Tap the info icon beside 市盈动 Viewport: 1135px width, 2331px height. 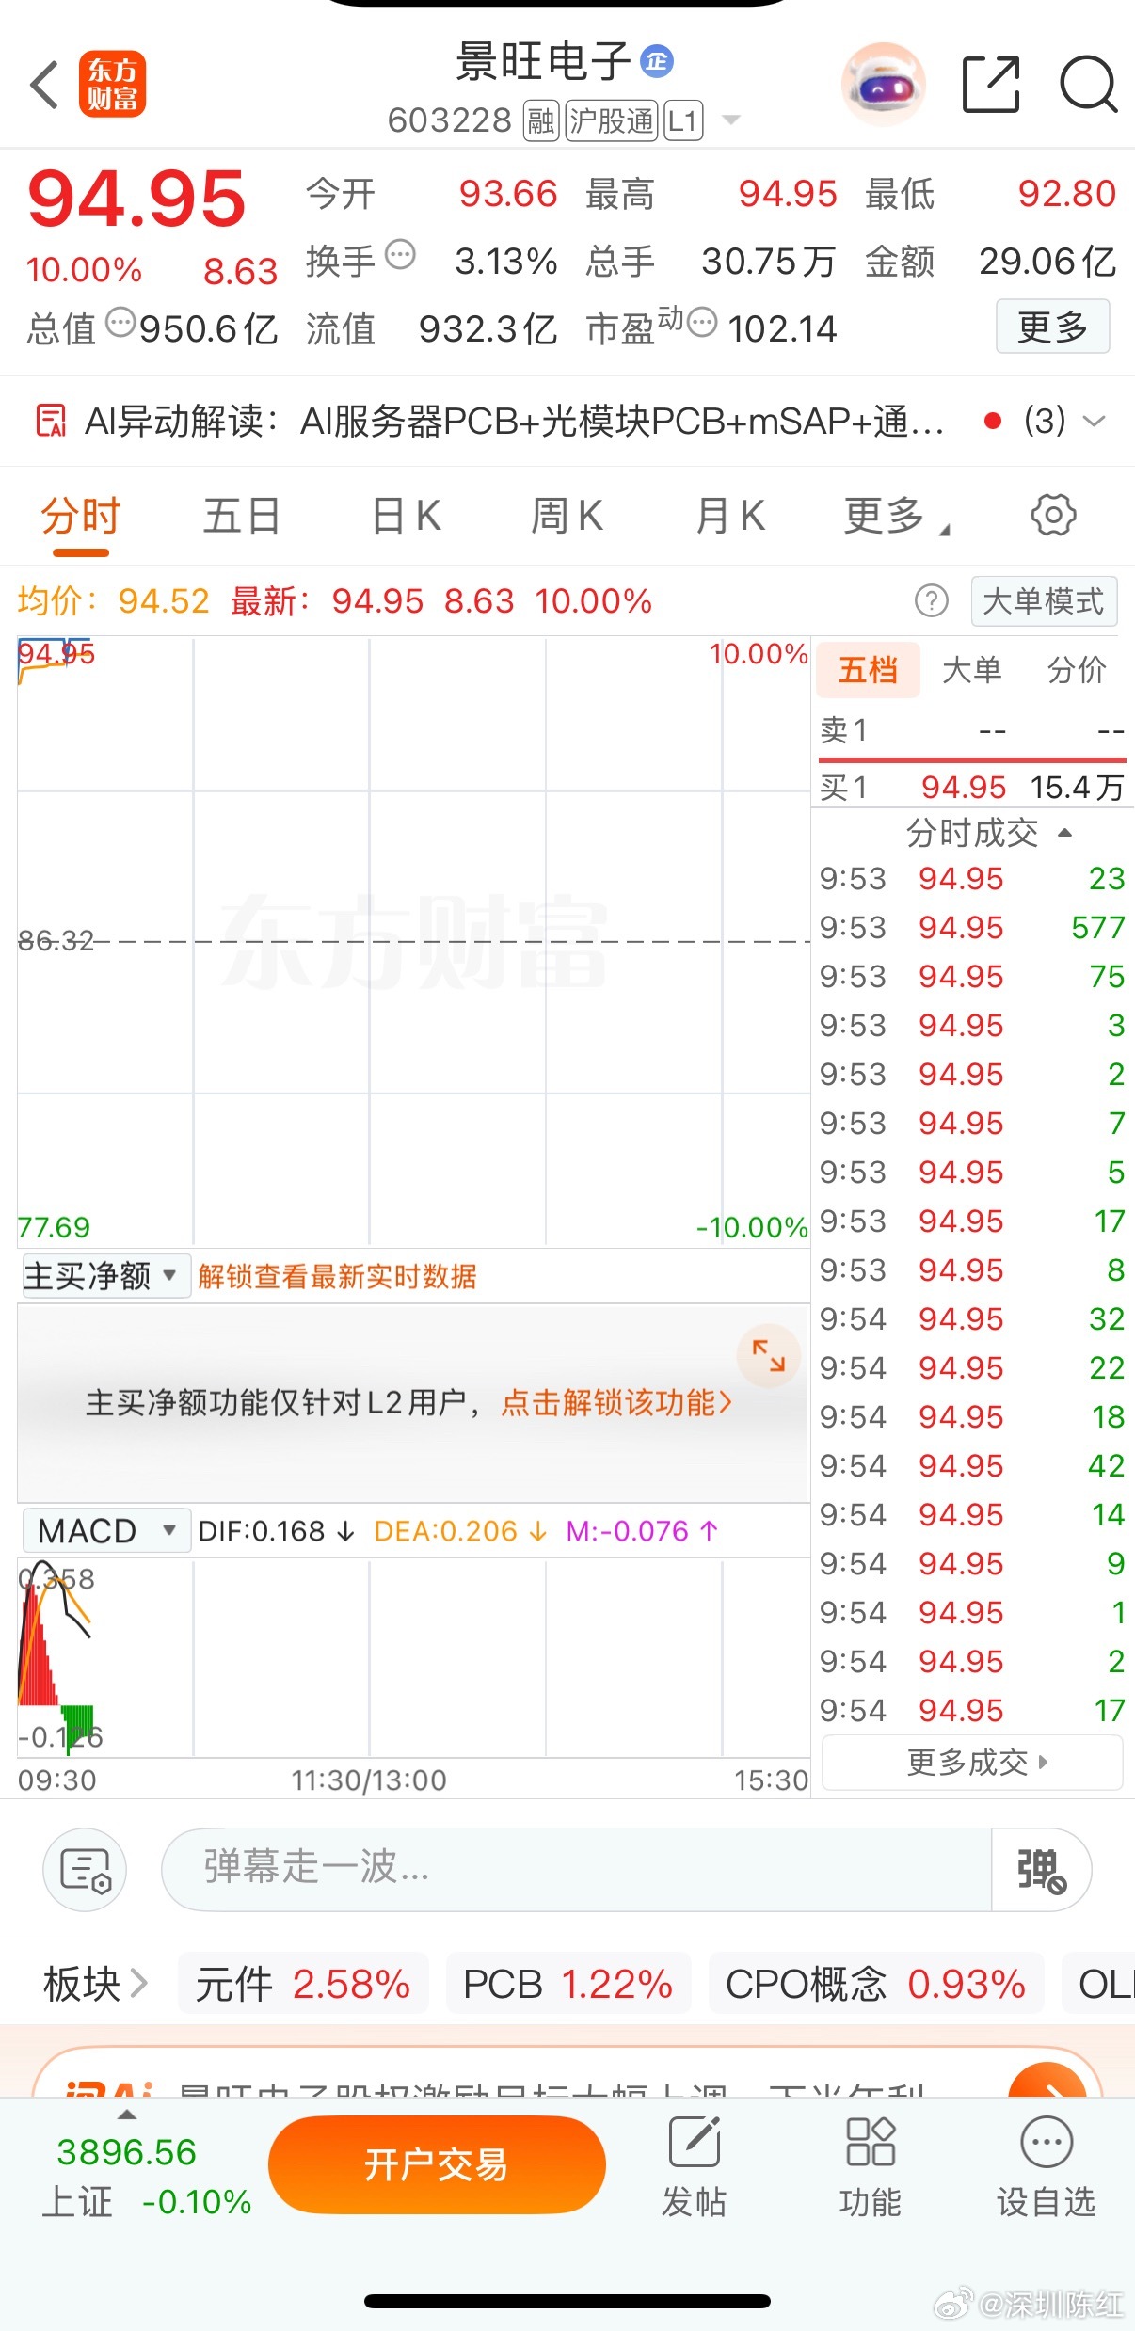click(x=702, y=322)
